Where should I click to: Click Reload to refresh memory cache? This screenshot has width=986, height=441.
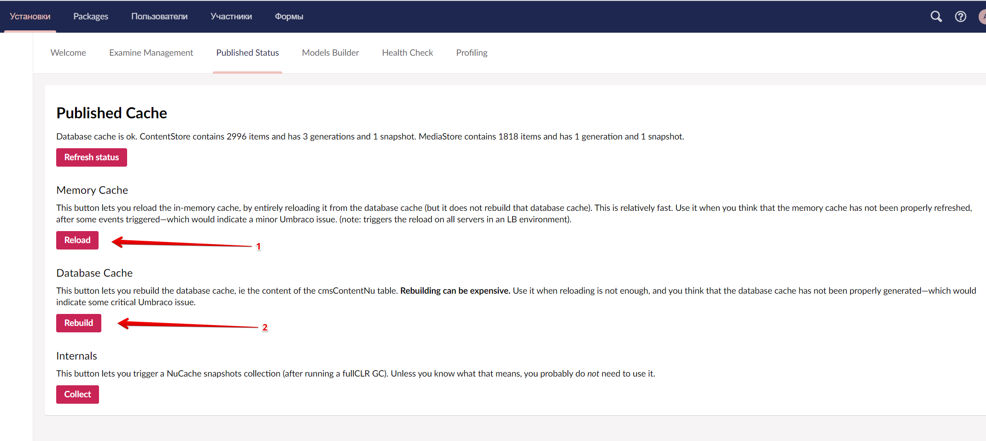[x=77, y=240]
